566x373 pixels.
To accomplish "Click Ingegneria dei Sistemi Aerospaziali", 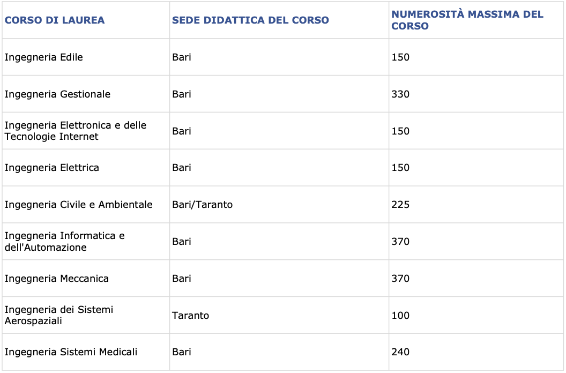I will click(x=59, y=315).
